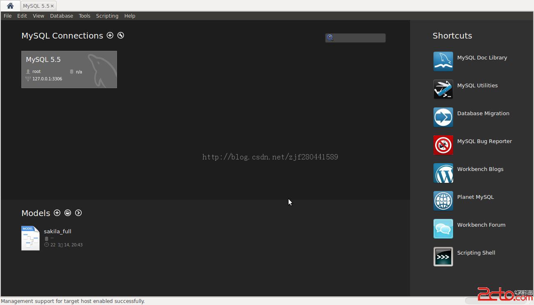Click the manage connections wrench icon
Screen dimensions: 534x305
click(x=121, y=35)
